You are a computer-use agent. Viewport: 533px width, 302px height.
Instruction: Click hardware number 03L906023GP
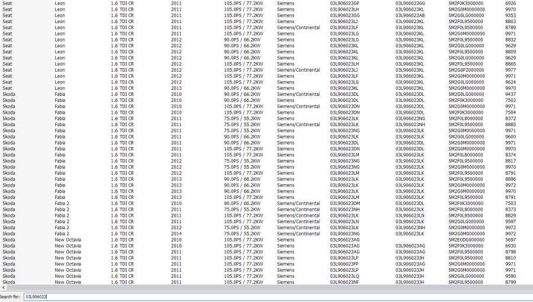click(x=344, y=3)
